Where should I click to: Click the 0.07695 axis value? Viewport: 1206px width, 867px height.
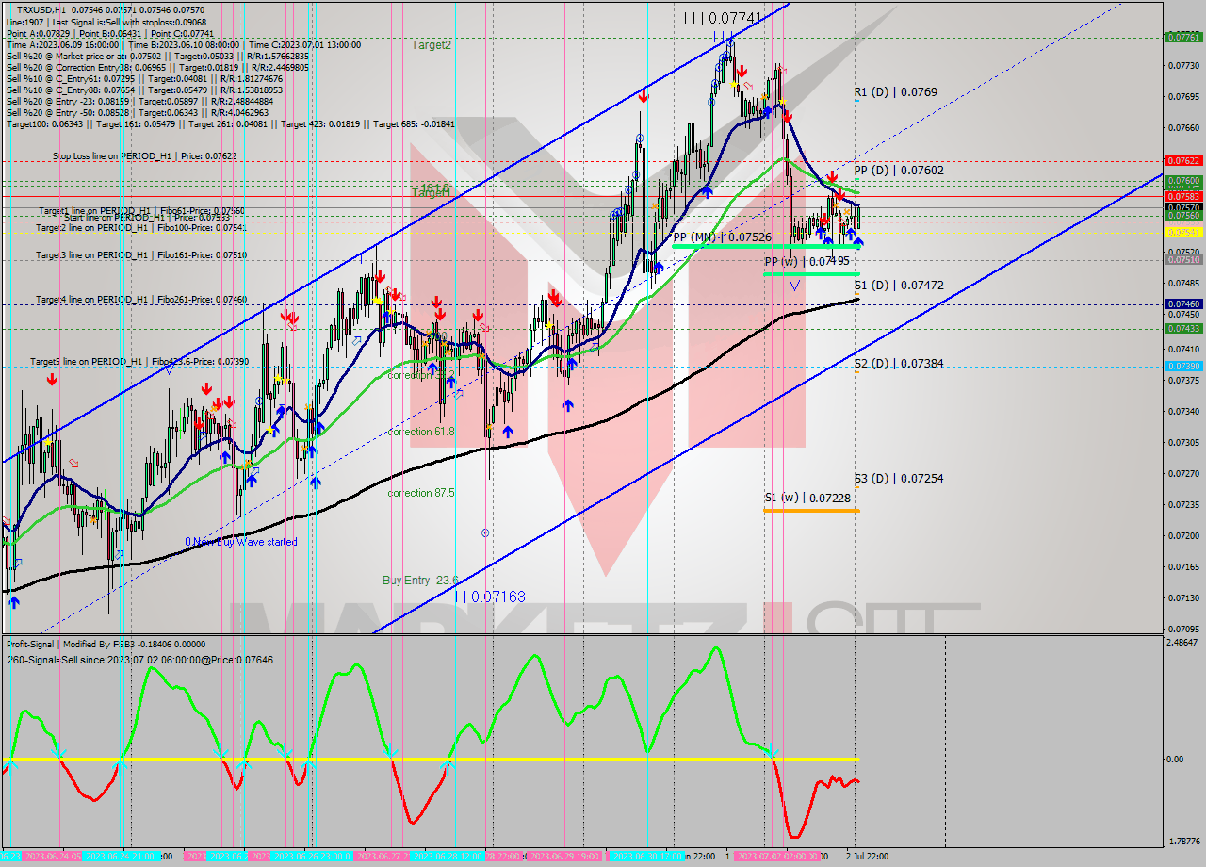pyautogui.click(x=1183, y=97)
